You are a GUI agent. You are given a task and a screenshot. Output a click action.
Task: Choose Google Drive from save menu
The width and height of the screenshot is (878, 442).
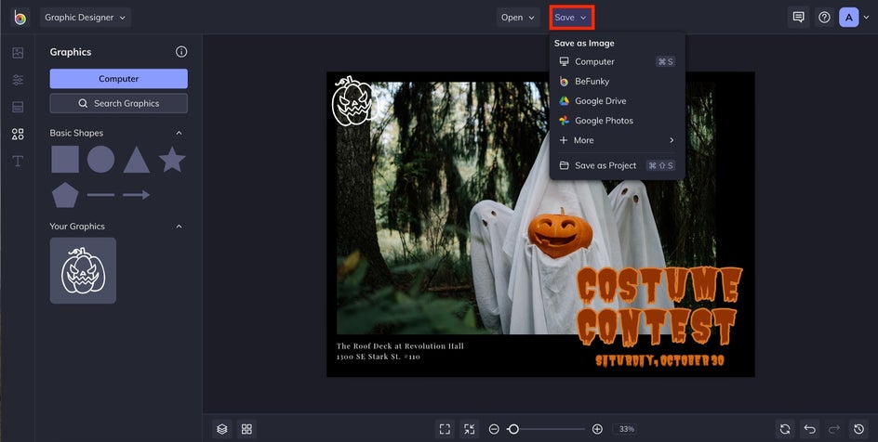point(599,101)
